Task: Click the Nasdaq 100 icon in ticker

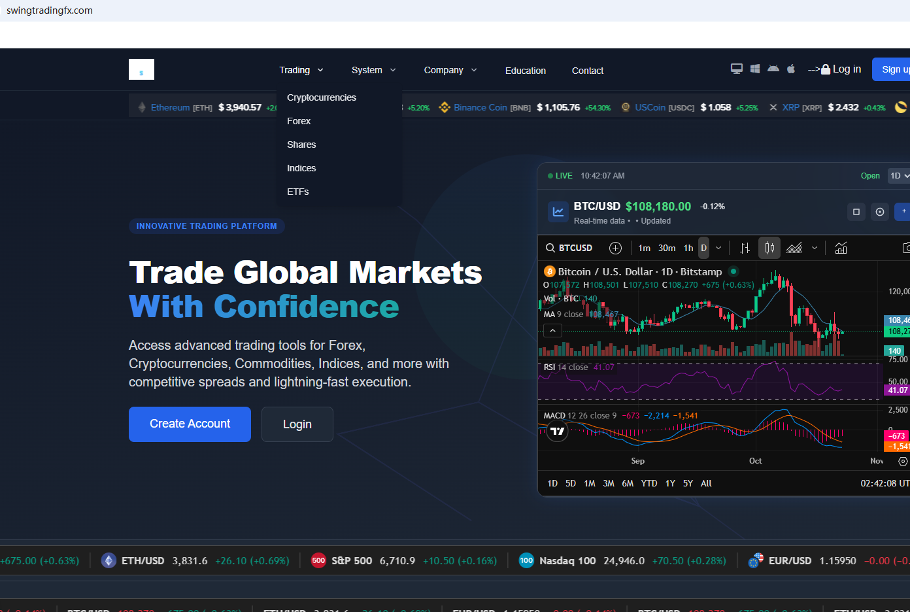Action: pyautogui.click(x=526, y=560)
